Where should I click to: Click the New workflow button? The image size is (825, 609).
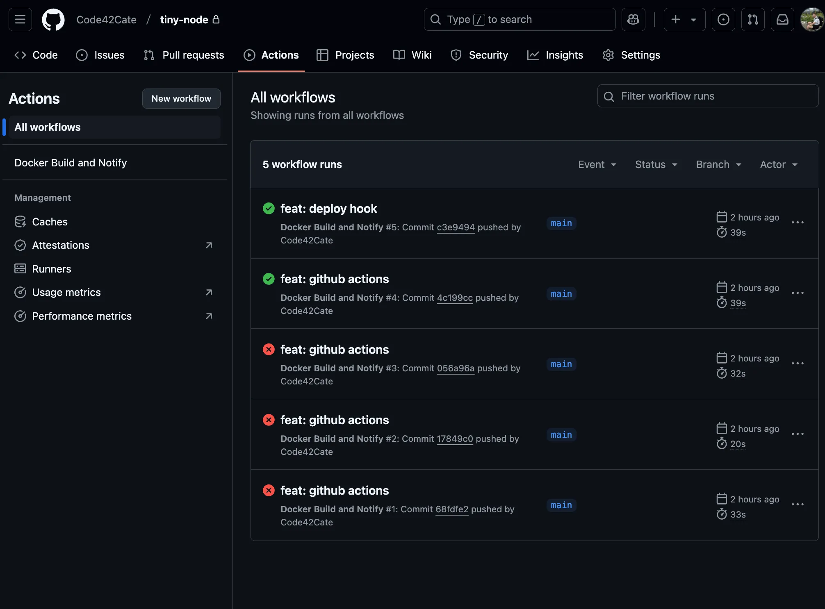tap(181, 98)
